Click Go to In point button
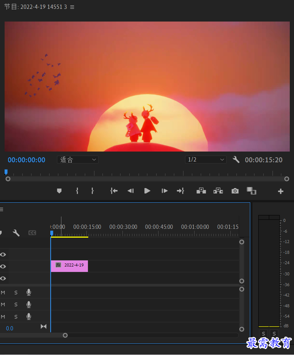The image size is (294, 355). [114, 191]
